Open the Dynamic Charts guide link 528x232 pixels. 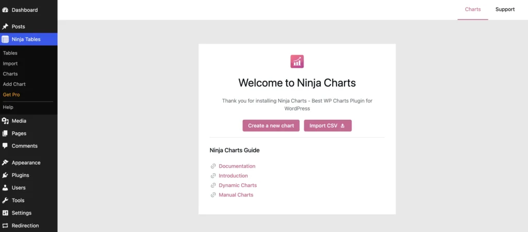(238, 185)
